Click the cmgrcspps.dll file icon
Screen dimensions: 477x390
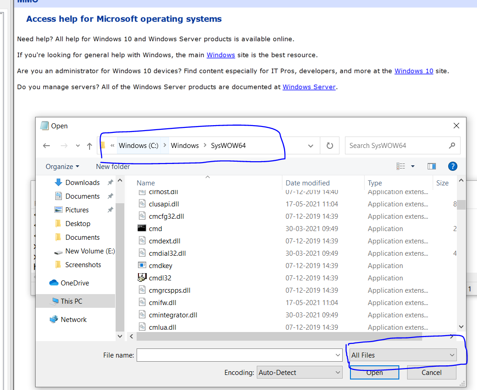[142, 290]
